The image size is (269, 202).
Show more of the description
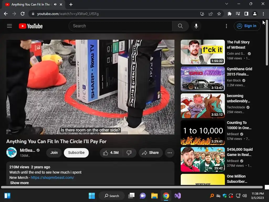point(19,183)
